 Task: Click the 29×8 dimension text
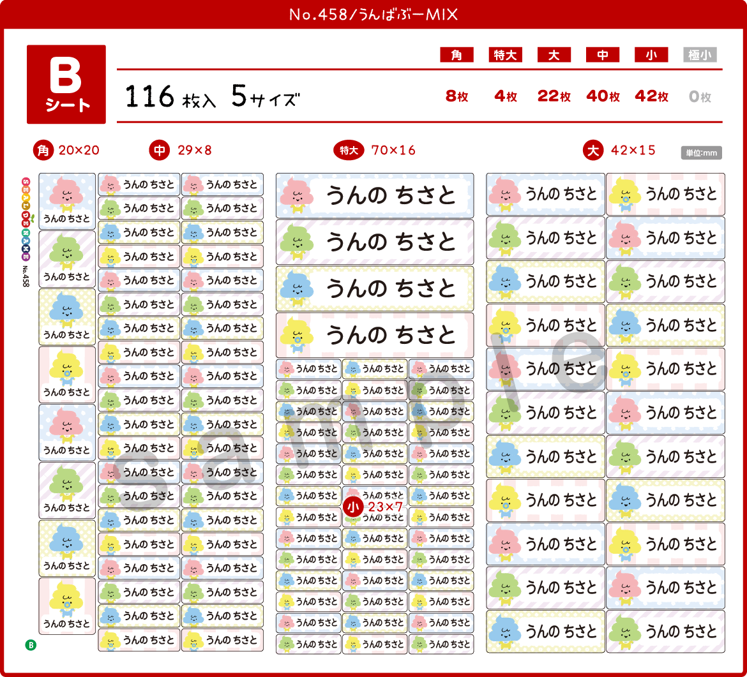(195, 151)
